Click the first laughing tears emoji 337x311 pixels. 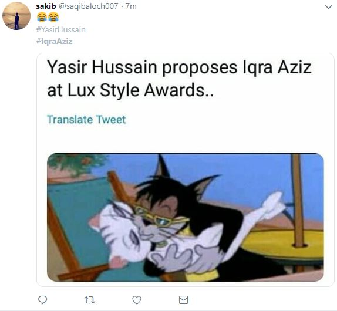click(x=42, y=17)
